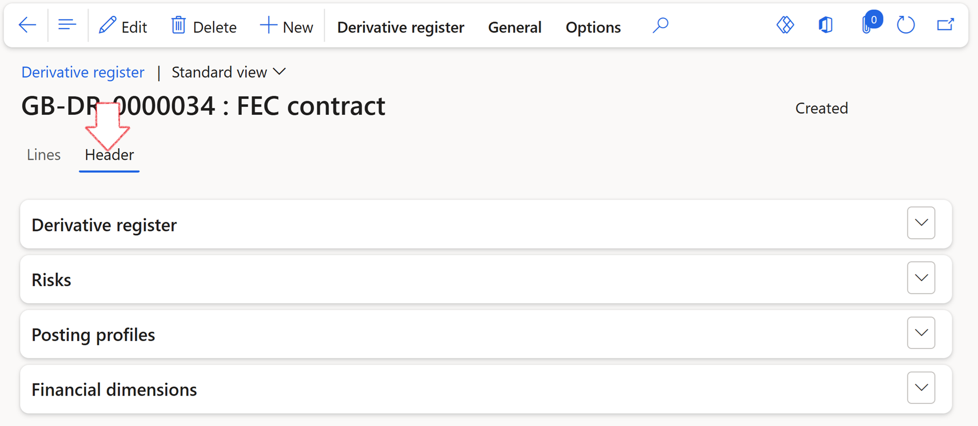Image resolution: width=978 pixels, height=426 pixels.
Task: Refresh the page using circular arrow
Action: [x=906, y=25]
